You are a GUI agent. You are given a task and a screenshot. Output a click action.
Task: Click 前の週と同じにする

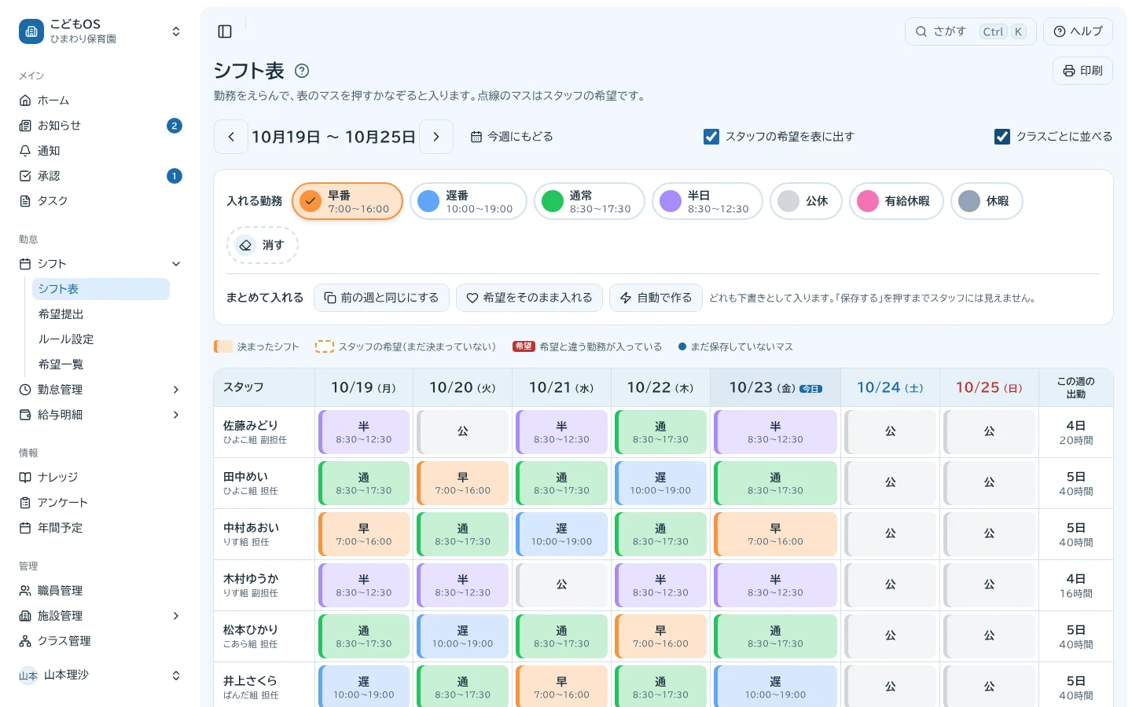381,298
